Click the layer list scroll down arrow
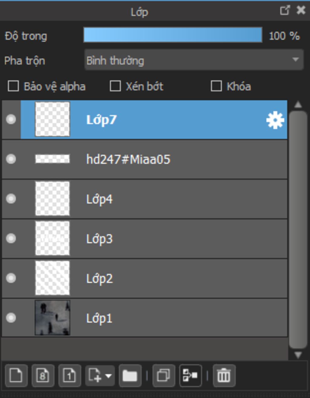This screenshot has height=398, width=310. pos(298,355)
